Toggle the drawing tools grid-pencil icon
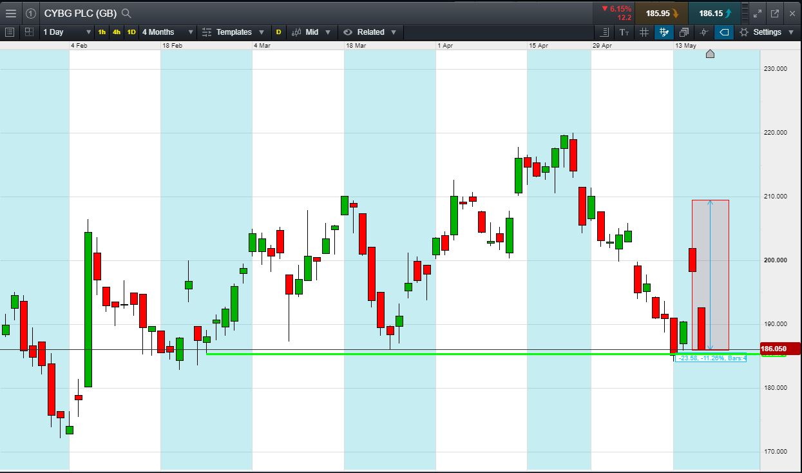 (664, 32)
